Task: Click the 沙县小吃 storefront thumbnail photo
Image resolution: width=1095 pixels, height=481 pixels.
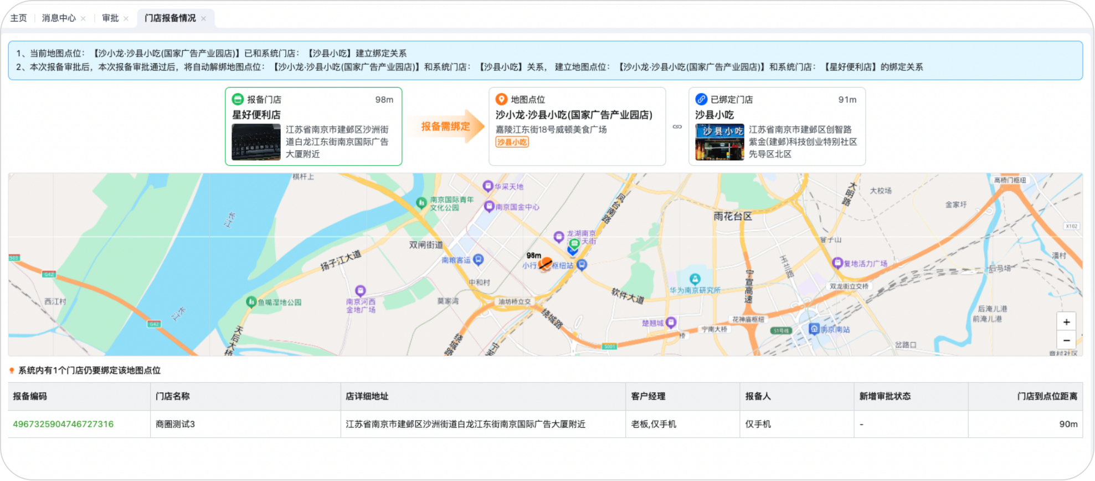Action: tap(719, 142)
